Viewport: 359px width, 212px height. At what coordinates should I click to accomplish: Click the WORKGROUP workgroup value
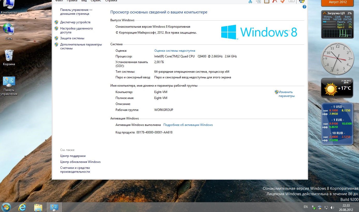pos(164,110)
